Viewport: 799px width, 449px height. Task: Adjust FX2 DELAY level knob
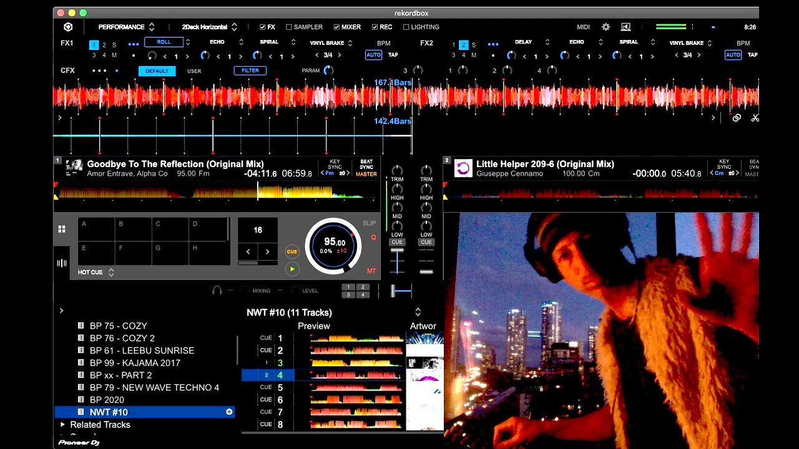511,56
